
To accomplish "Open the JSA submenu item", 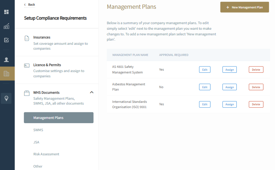I will pyautogui.click(x=36, y=142).
